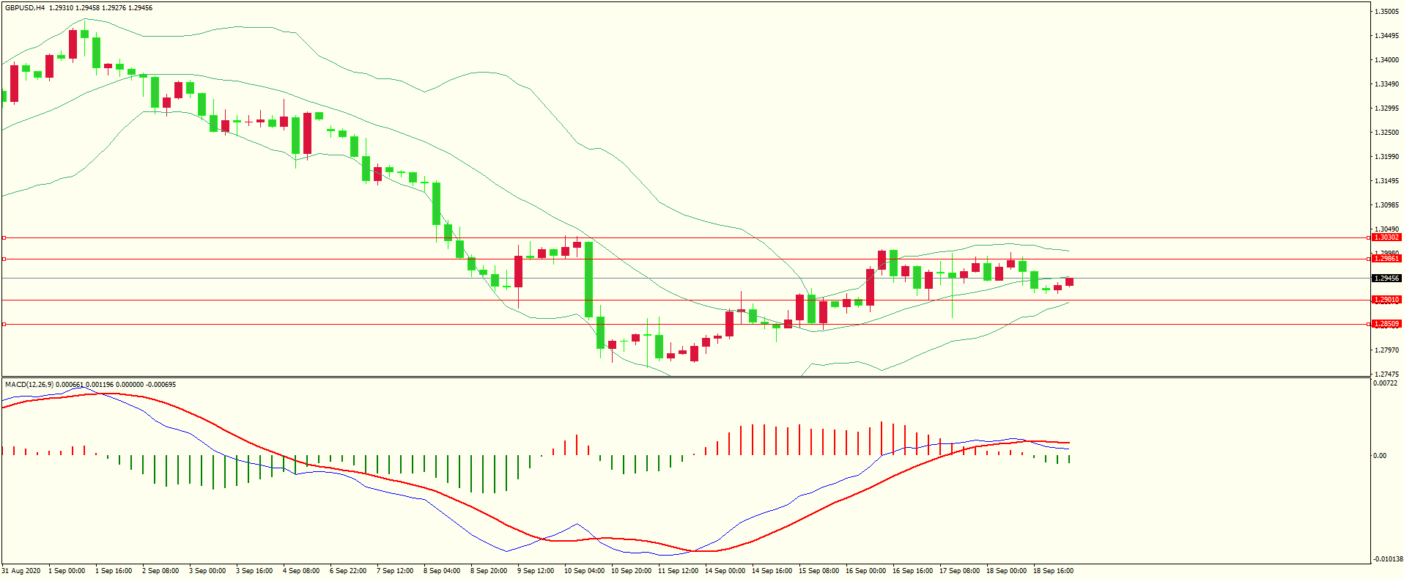Viewport: 1404px width, 579px height.
Task: Select the left anchor of the 1.29861 horizontal line
Action: click(4, 259)
